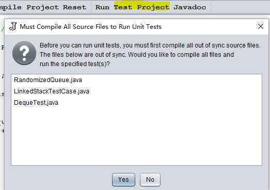The width and height of the screenshot is (270, 190).
Task: Click the Reset toolbar button
Action: point(74,7)
